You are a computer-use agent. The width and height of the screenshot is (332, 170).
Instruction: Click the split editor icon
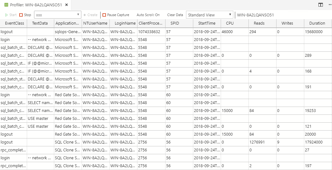pos(321,5)
